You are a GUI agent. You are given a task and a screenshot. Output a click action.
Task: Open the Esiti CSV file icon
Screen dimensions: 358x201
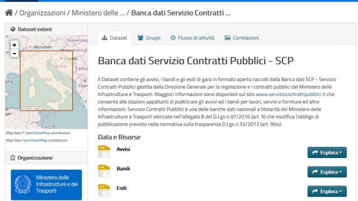point(104,190)
